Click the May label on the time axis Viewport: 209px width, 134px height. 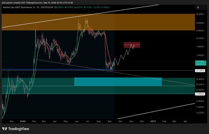point(65,121)
